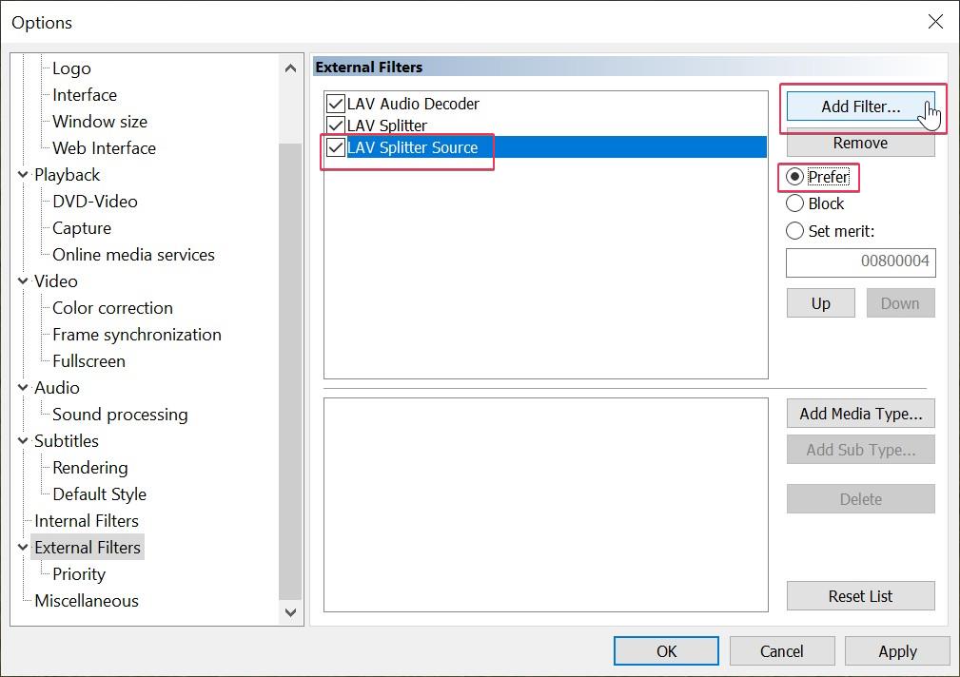Uncheck LAV Splitter Source filter

(335, 147)
